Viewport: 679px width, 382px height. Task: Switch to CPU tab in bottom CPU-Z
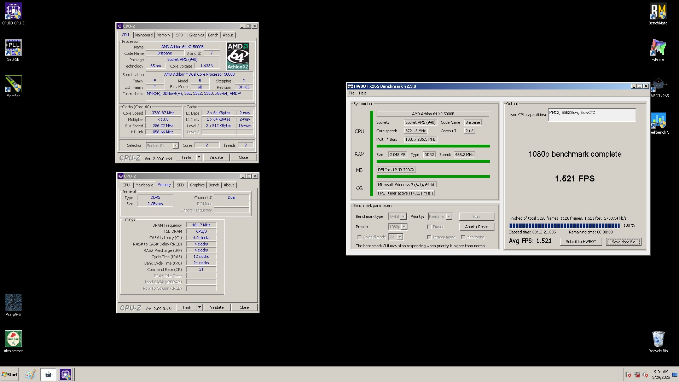126,185
